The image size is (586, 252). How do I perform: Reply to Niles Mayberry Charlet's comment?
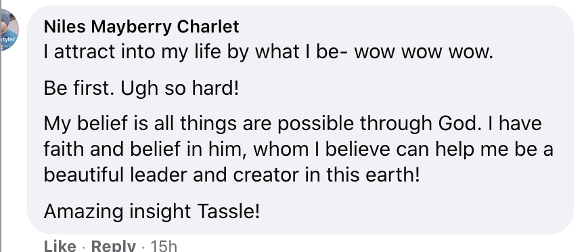113,246
